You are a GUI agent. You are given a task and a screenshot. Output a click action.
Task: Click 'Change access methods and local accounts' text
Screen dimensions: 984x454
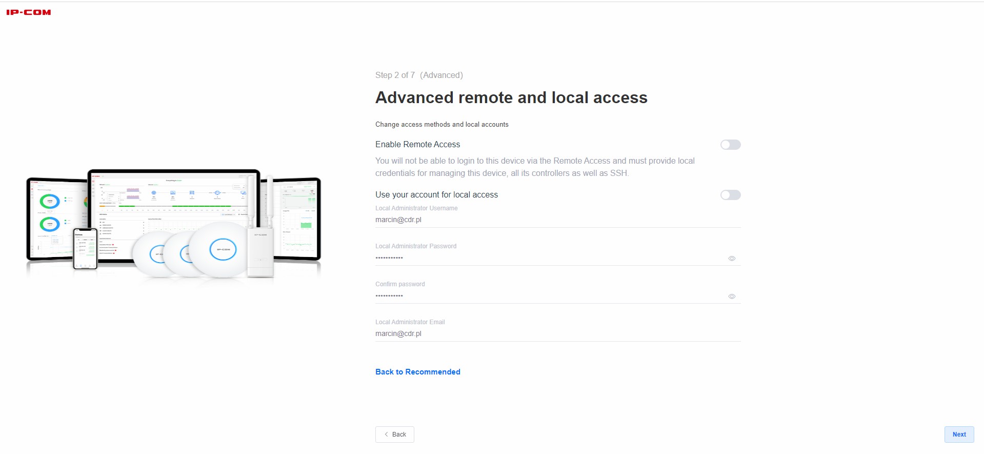442,125
